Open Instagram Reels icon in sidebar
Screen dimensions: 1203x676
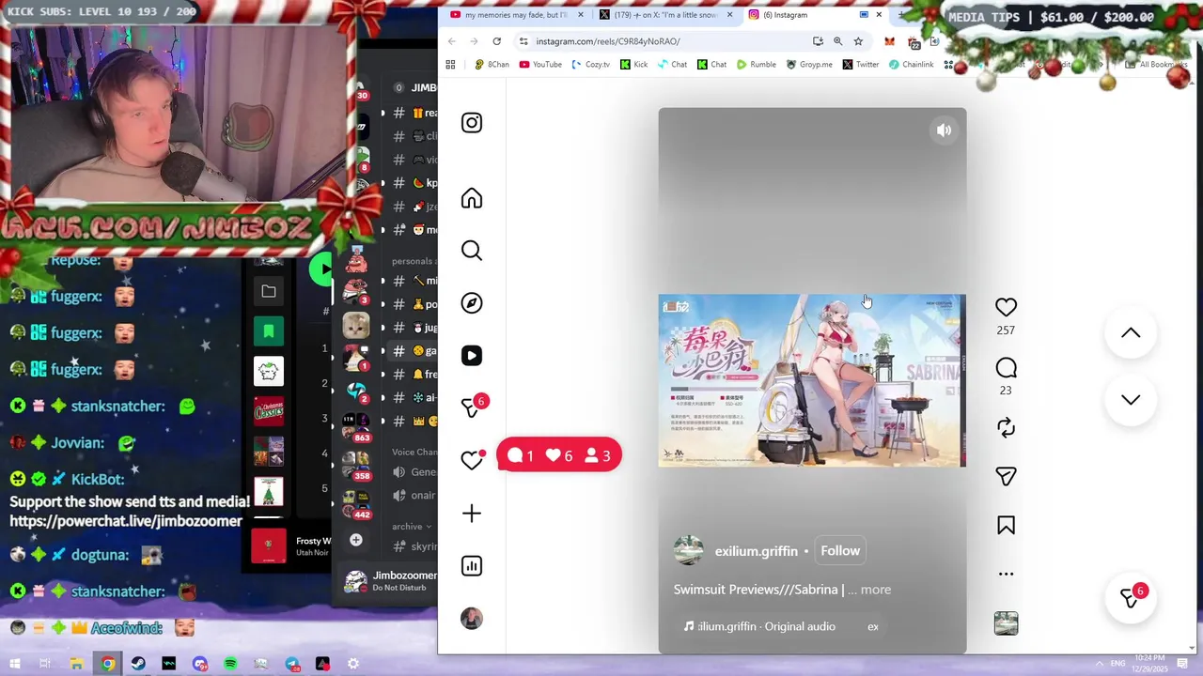[x=472, y=356]
